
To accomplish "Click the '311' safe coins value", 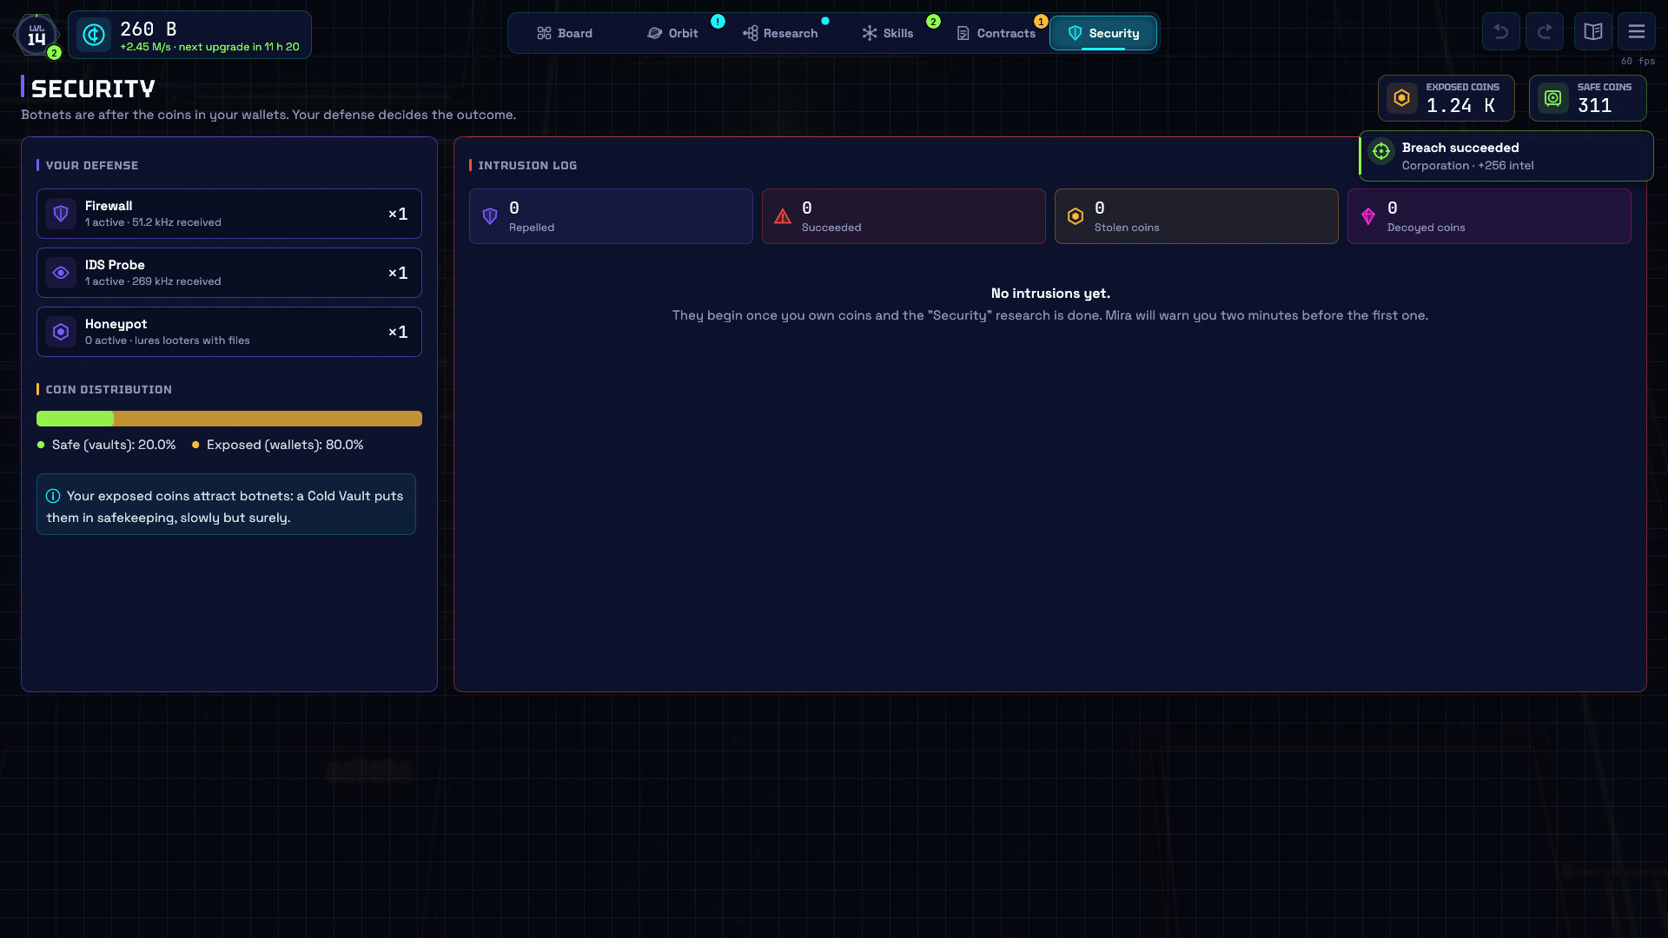I will pos(1594,106).
